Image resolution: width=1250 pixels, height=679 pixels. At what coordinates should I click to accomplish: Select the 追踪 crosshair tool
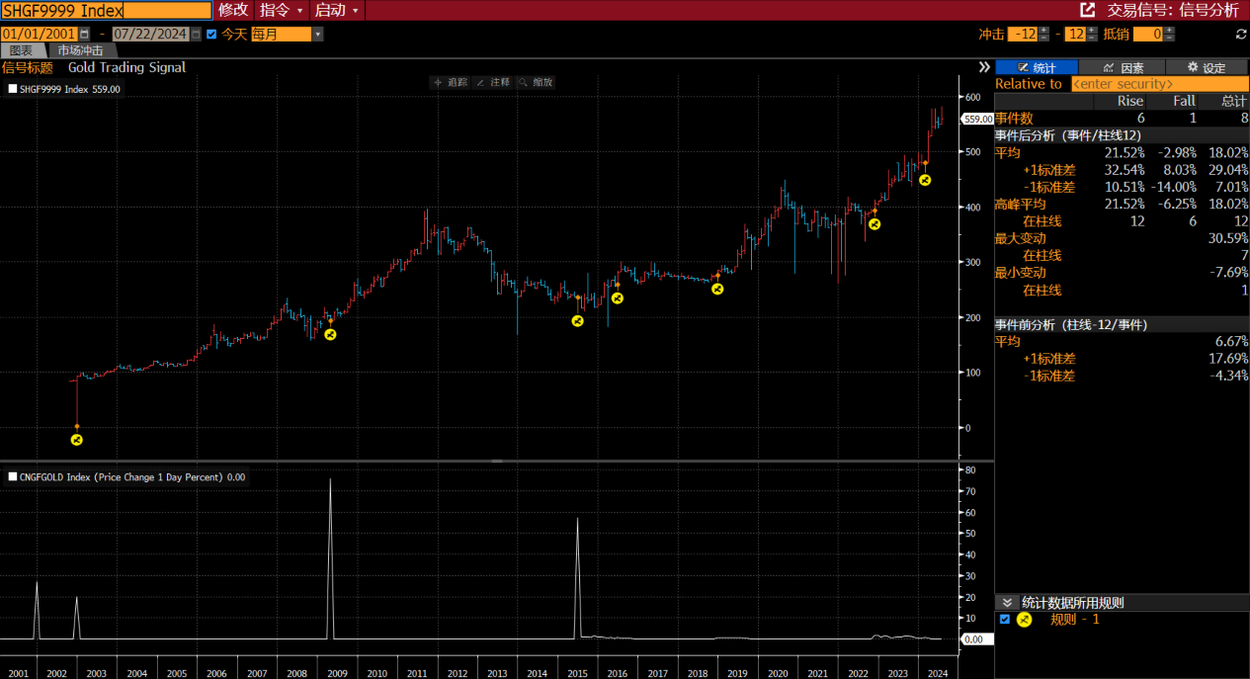[x=450, y=82]
